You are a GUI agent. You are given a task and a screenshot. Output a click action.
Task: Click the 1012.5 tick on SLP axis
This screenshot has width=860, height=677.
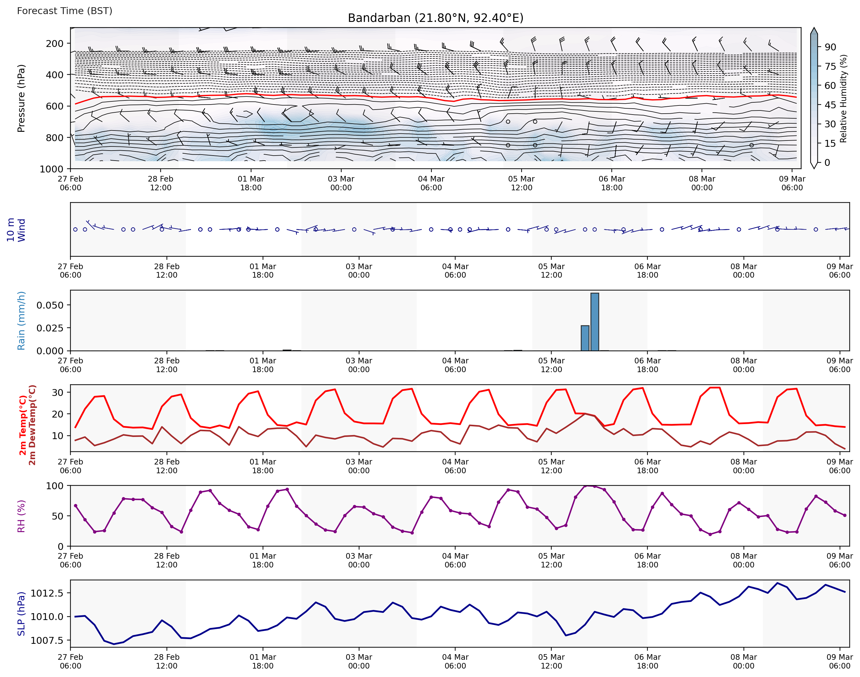[47, 593]
